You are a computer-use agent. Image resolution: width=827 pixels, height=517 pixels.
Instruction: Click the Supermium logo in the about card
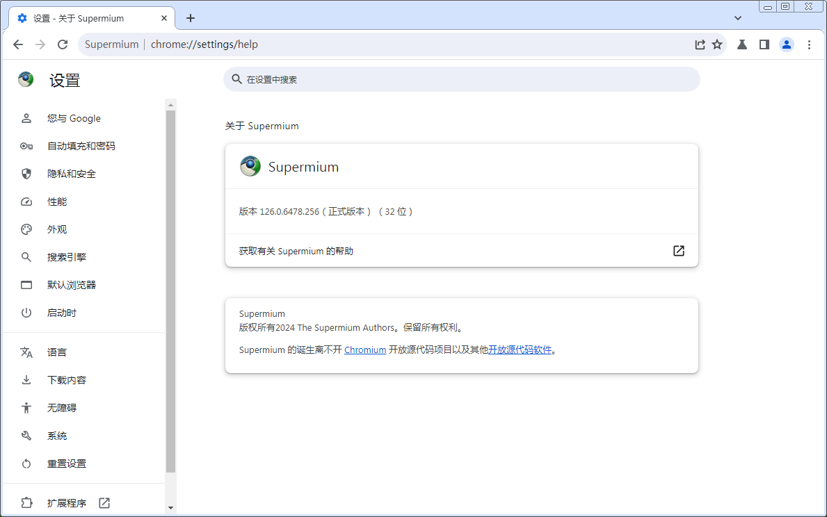coord(250,167)
